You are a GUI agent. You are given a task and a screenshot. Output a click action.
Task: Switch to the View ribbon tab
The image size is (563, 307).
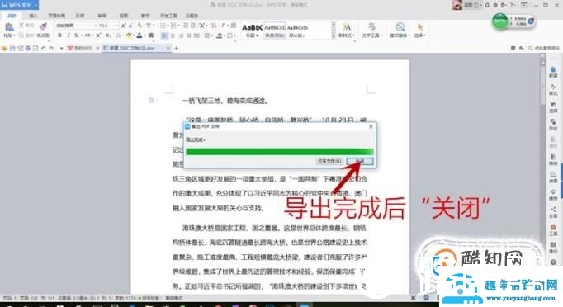[x=124, y=16]
